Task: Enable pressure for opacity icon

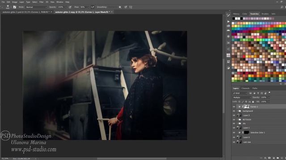Action: point(70,7)
